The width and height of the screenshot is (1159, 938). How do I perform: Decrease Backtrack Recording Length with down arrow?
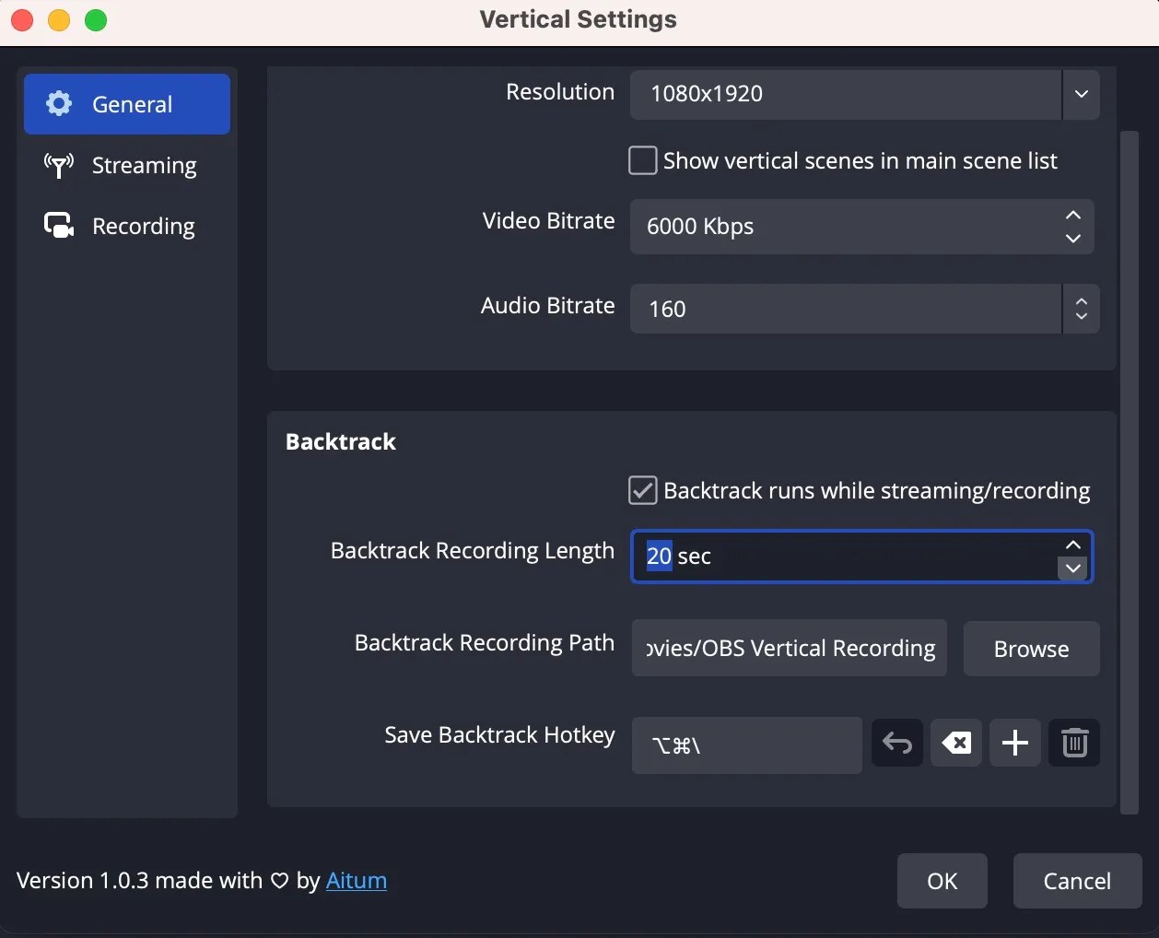[1072, 569]
